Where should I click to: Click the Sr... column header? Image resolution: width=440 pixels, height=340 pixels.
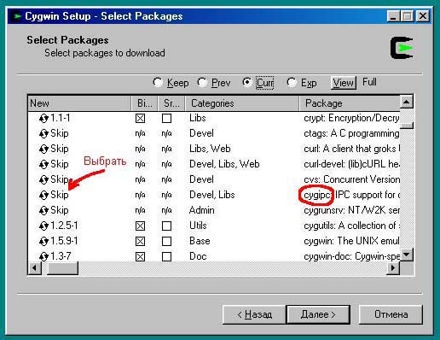[x=171, y=103]
